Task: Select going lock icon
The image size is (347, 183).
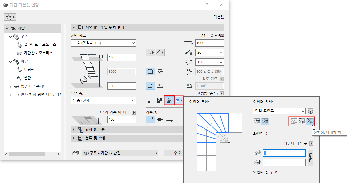Action: [160, 72]
